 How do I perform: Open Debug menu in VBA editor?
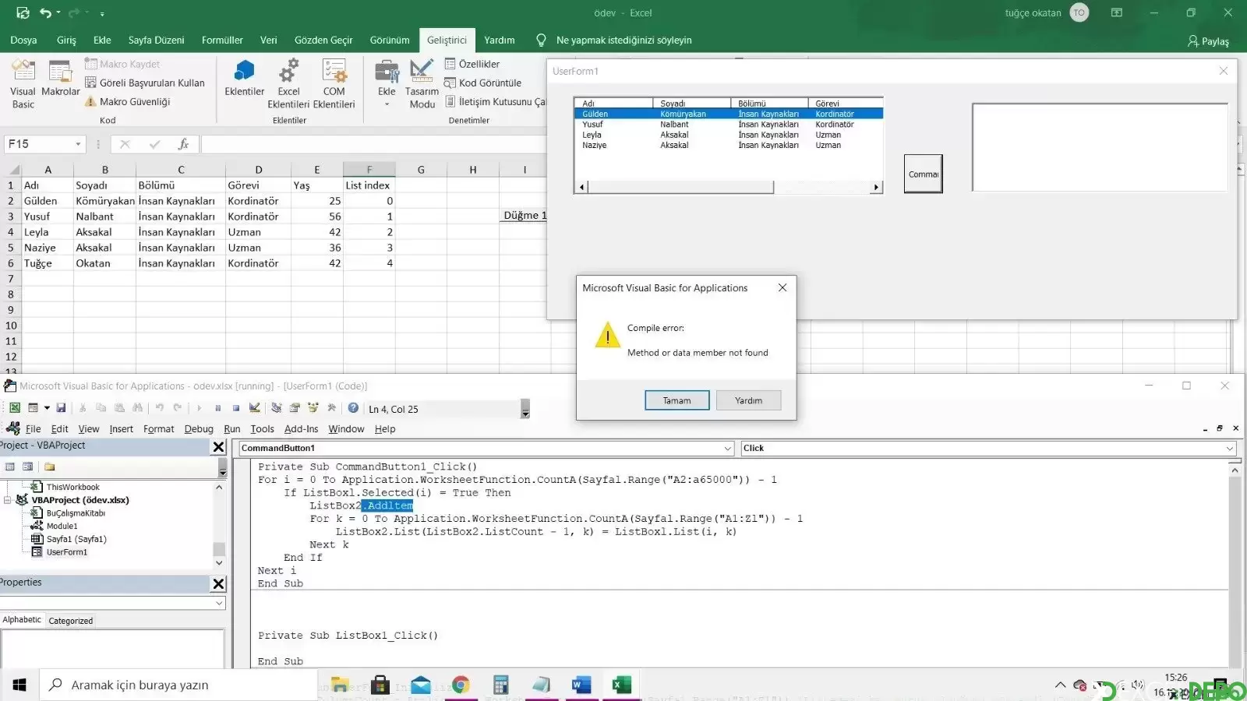pyautogui.click(x=199, y=429)
